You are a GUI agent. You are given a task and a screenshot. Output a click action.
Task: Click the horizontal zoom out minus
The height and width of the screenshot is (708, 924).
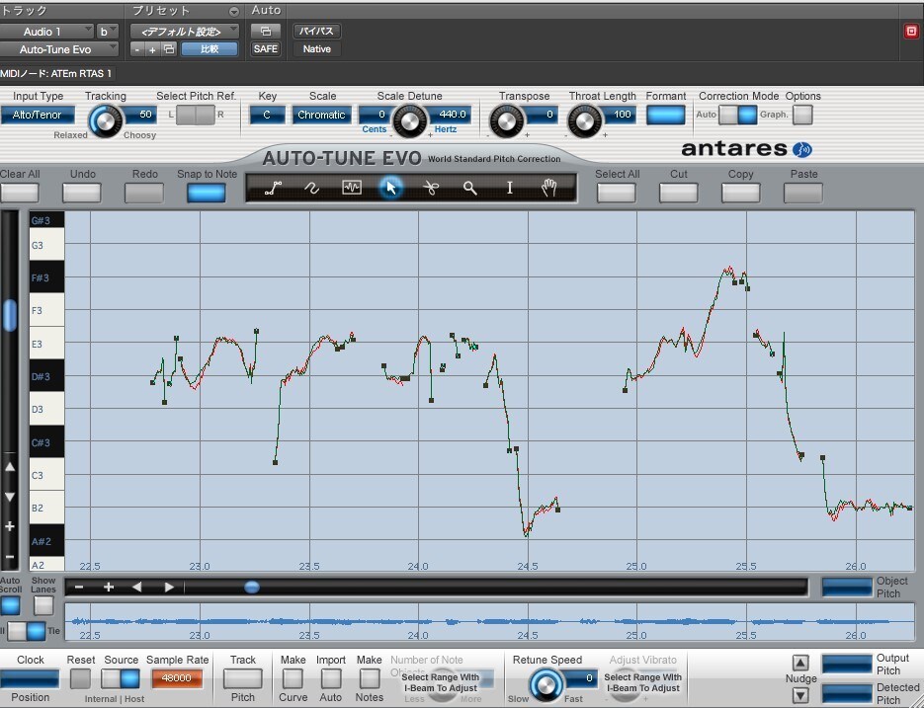click(x=80, y=587)
